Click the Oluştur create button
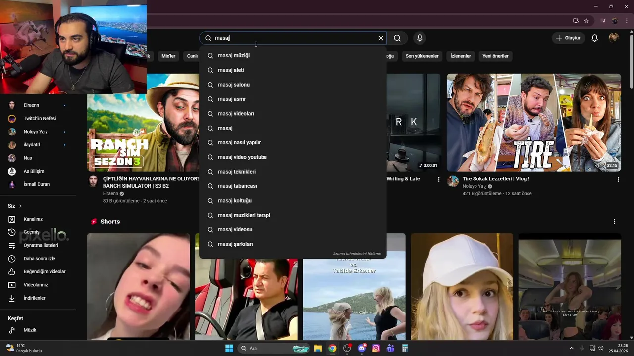The height and width of the screenshot is (356, 634). [569, 38]
